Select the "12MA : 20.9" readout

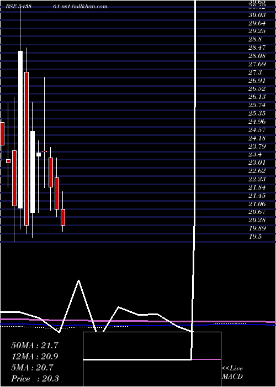35,357
